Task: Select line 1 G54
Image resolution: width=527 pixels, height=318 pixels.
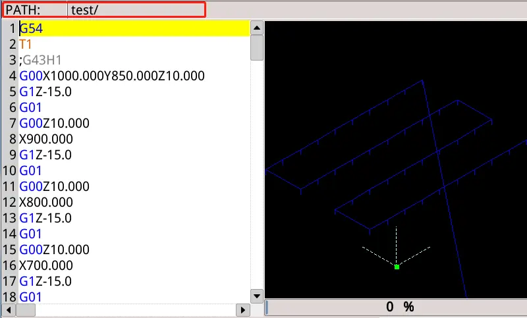Action: pos(134,28)
